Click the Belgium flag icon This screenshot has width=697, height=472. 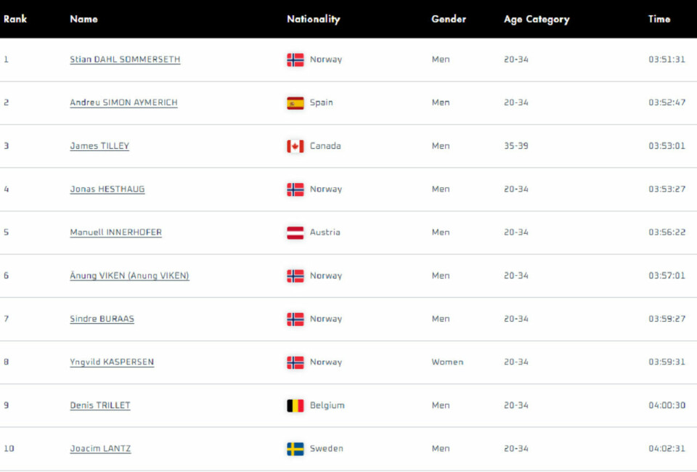click(x=295, y=406)
